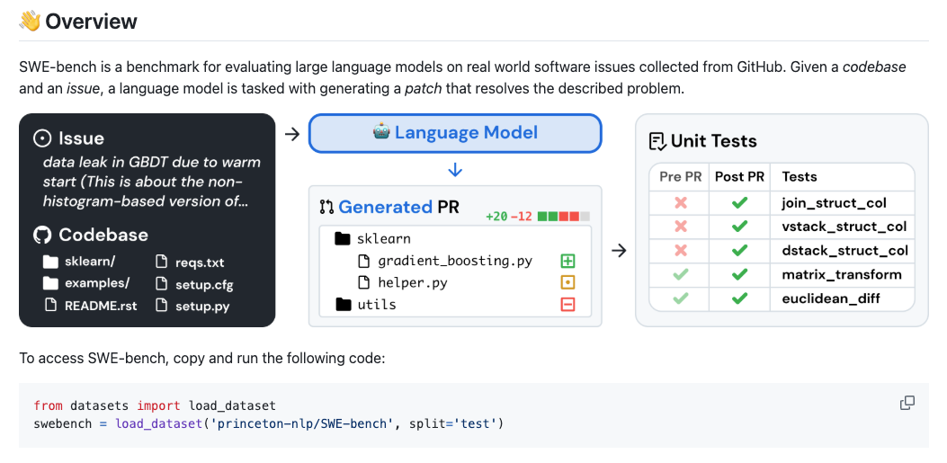
Task: Click the green plus icon for gradient_boosting.py
Action: coord(567,261)
